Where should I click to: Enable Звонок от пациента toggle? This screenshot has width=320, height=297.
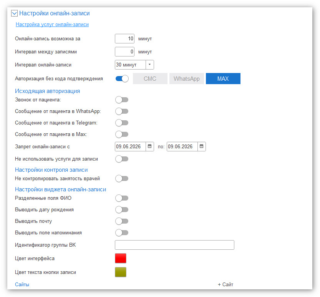tap(122, 100)
